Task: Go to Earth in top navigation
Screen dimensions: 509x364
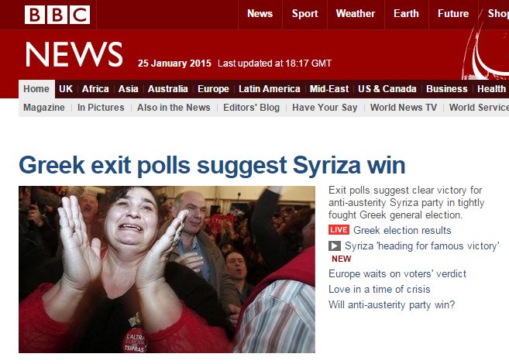Action: 406,14
